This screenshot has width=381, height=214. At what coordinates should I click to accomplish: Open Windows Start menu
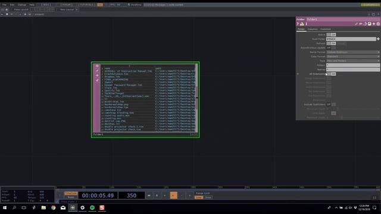point(5,207)
